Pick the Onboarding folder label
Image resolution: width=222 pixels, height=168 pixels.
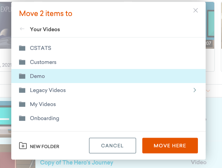[45, 118]
